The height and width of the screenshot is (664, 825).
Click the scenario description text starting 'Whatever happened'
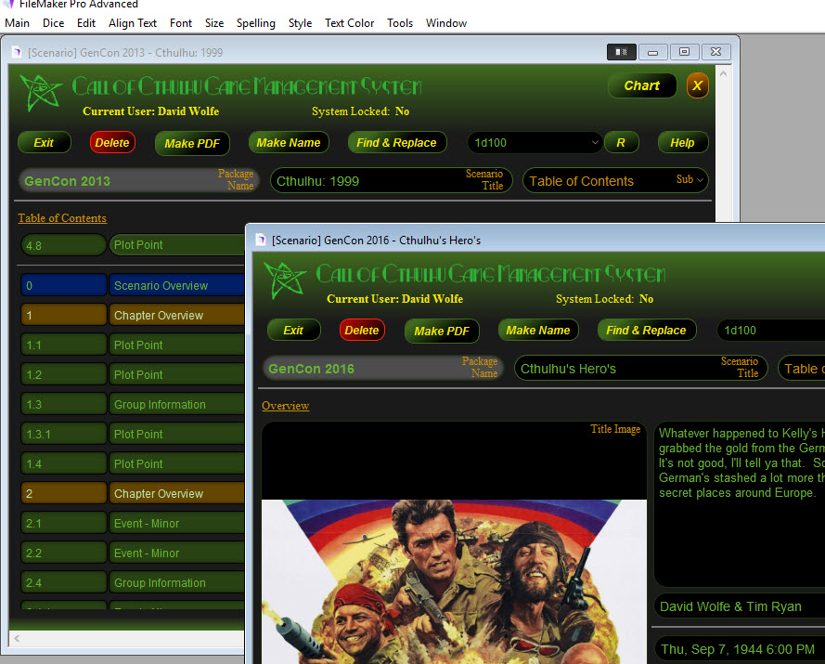pyautogui.click(x=741, y=462)
